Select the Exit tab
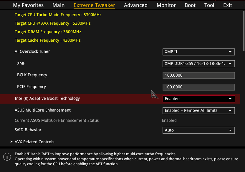 pyautogui.click(x=228, y=5)
